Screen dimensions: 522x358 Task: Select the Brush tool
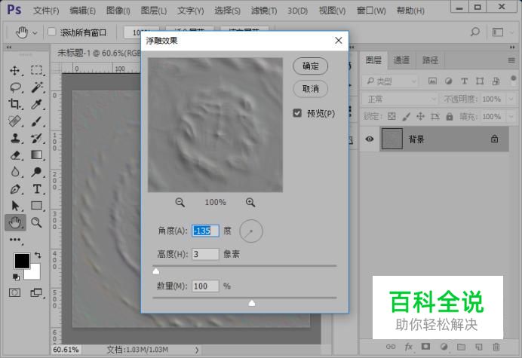point(37,121)
